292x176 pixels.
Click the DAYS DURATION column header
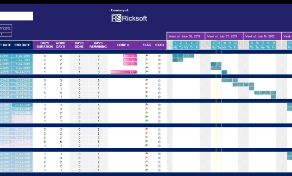[x=44, y=45]
